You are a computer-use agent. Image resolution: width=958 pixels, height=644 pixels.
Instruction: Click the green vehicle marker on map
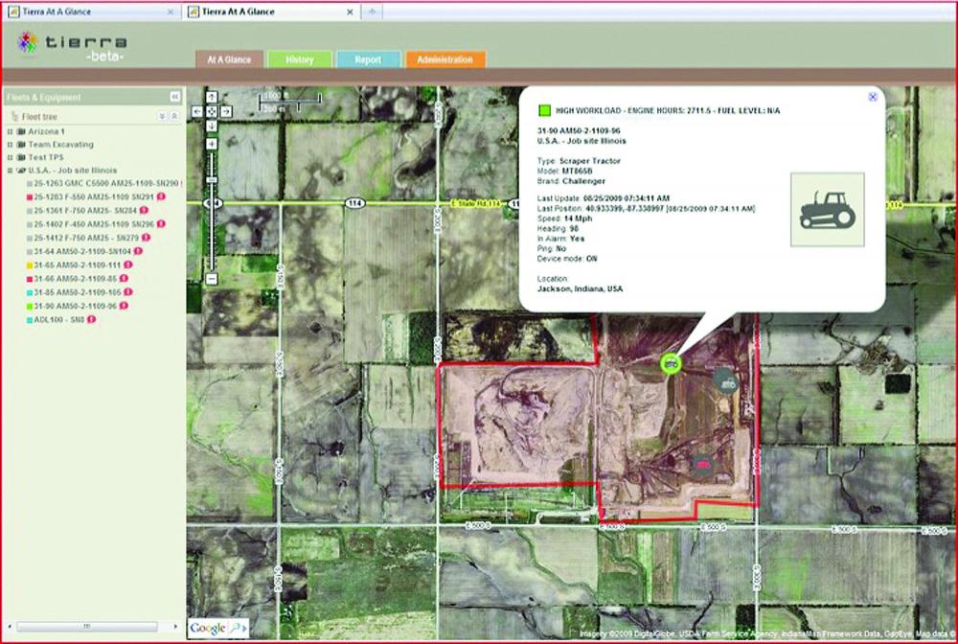click(671, 361)
